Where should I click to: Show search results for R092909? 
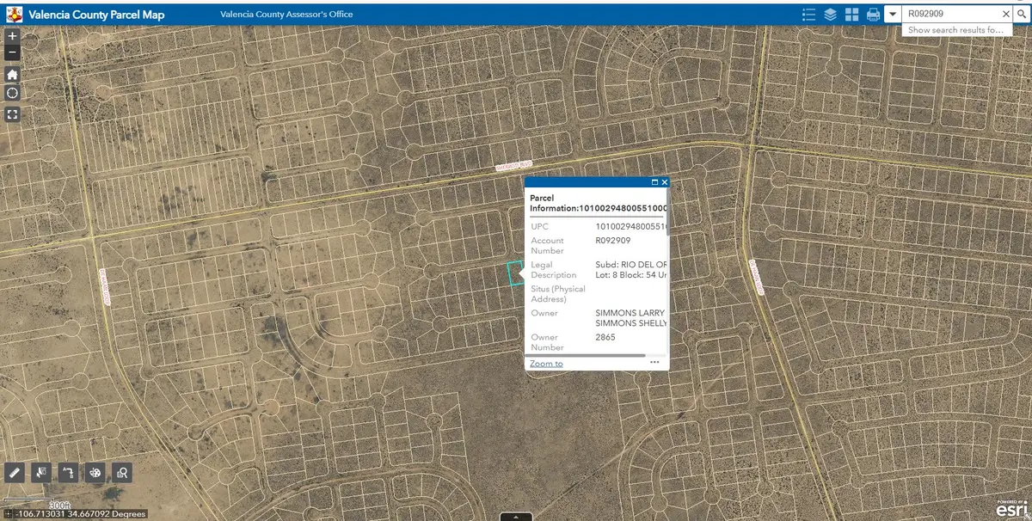[x=956, y=29]
